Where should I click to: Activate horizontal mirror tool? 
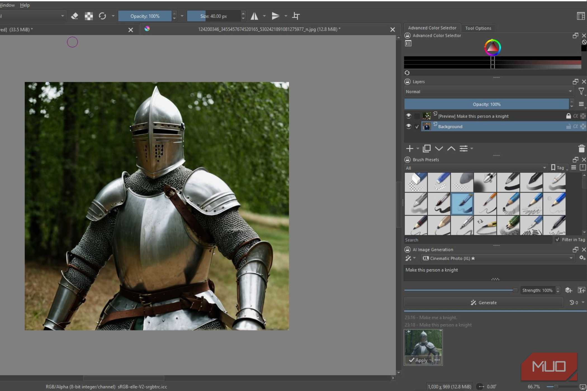tap(254, 16)
